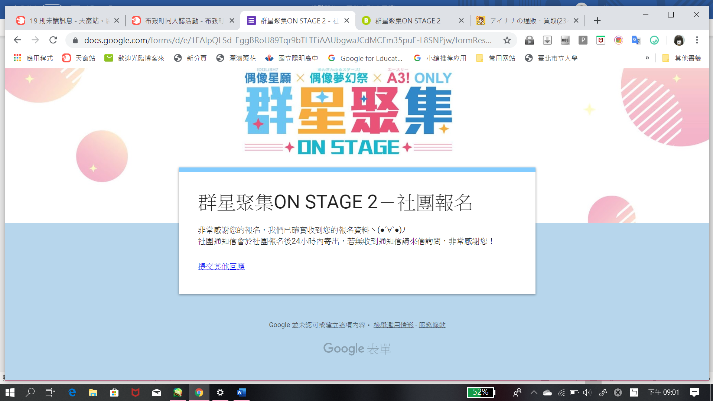Open the Mail app on taskbar
Screen dimensions: 713x401
tap(157, 392)
